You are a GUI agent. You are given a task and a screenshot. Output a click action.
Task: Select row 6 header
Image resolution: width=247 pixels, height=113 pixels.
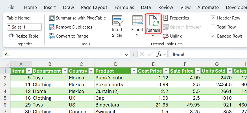pos(5,105)
